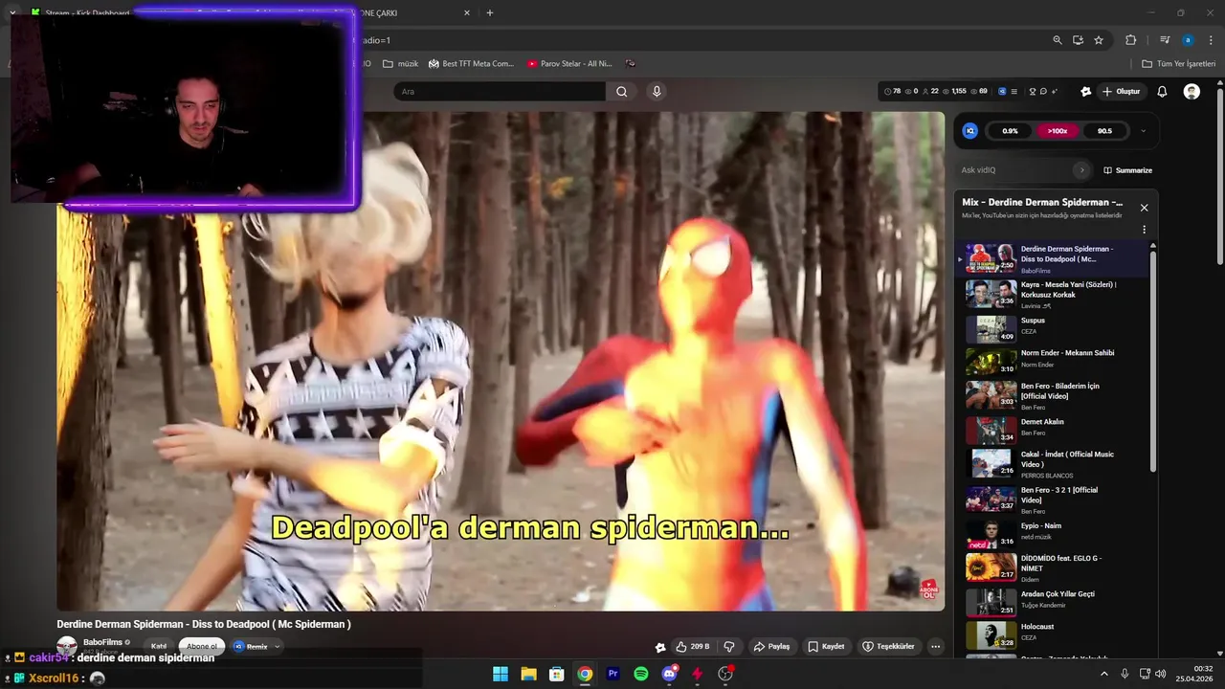Viewport: 1225px width, 689px height.
Task: Click the vidIQ icon left of like button
Action: click(x=660, y=647)
